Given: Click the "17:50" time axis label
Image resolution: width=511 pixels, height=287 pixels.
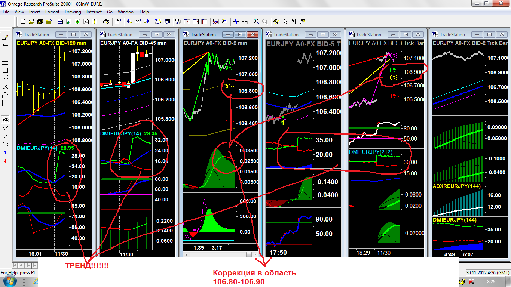Looking at the screenshot, I should pos(278,253).
